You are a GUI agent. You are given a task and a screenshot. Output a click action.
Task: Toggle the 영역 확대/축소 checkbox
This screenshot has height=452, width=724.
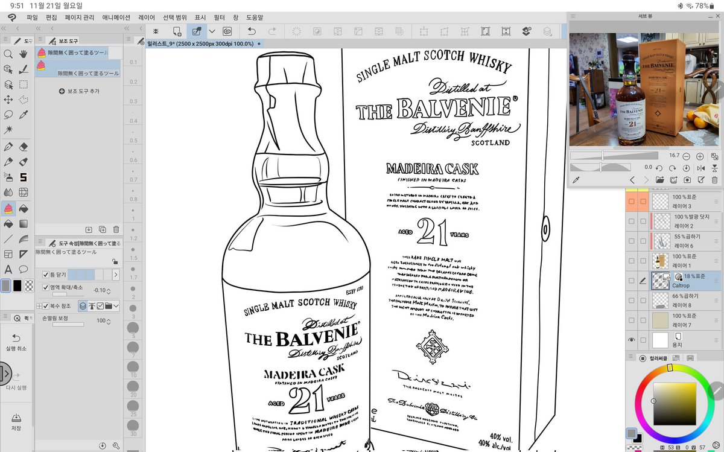coord(45,287)
